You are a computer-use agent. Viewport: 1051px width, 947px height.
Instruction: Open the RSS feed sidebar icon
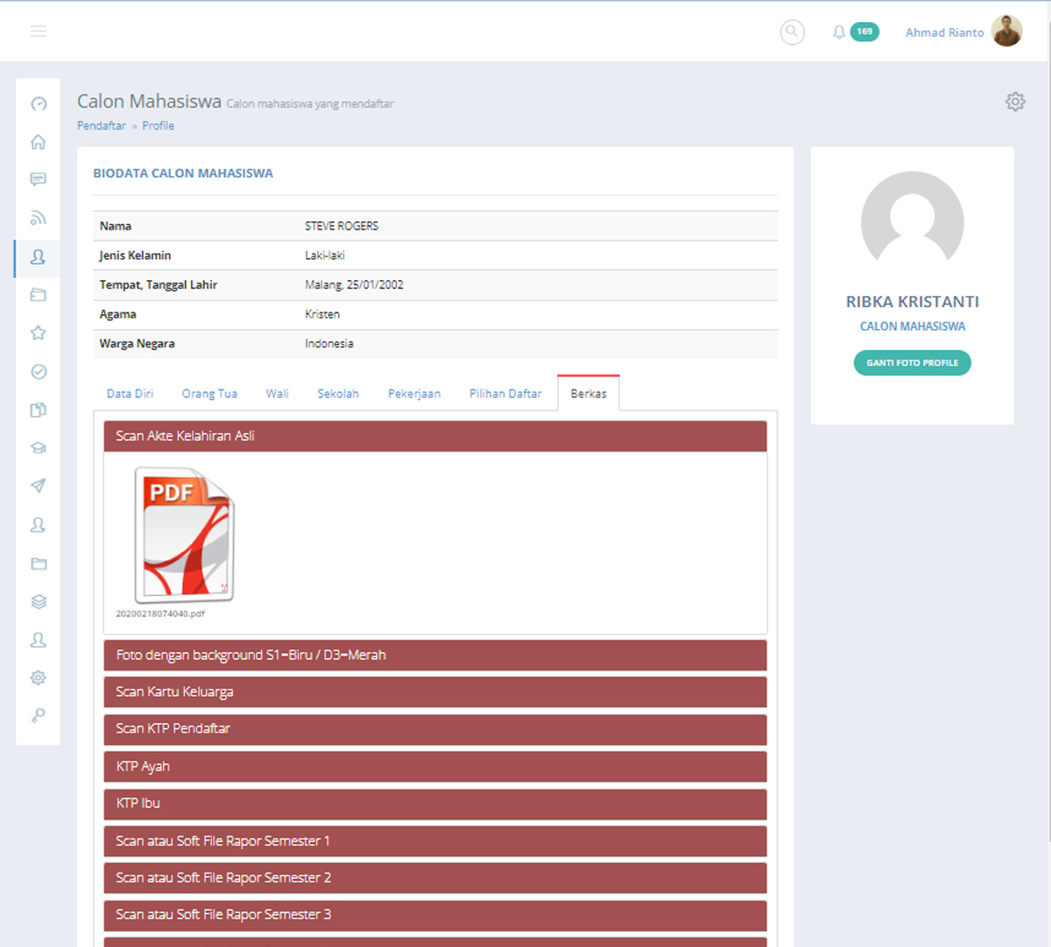point(39,218)
